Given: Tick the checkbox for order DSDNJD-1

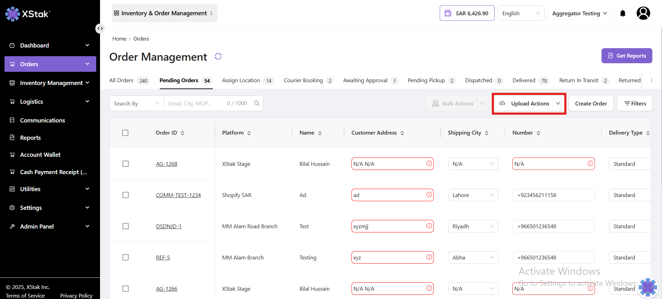Looking at the screenshot, I should [125, 226].
